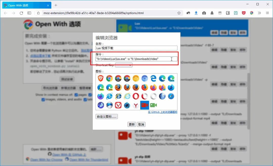Select the grey Opera Developer icon
This screenshot has height=166, width=273.
[153, 96]
